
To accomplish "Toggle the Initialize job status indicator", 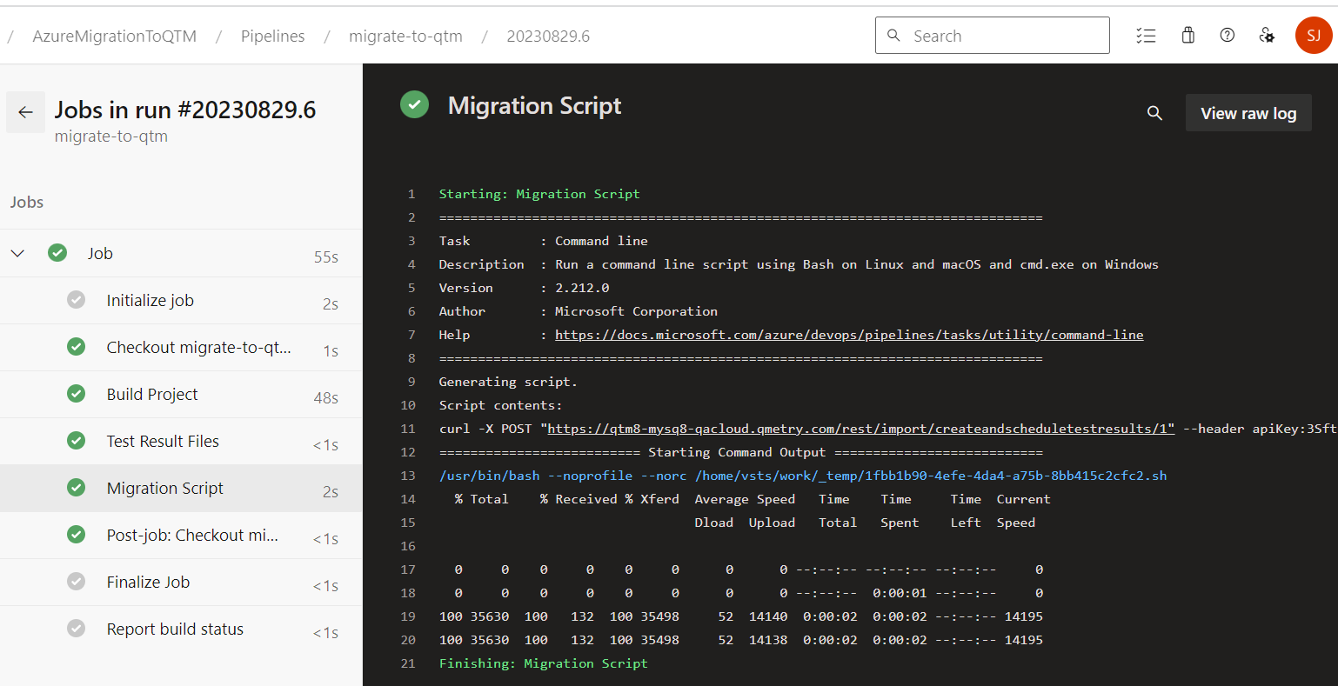I will (76, 299).
